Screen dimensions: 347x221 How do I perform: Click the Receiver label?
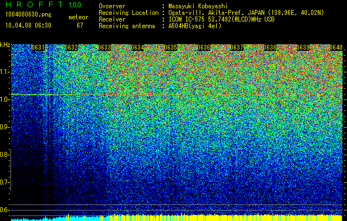tap(112, 19)
